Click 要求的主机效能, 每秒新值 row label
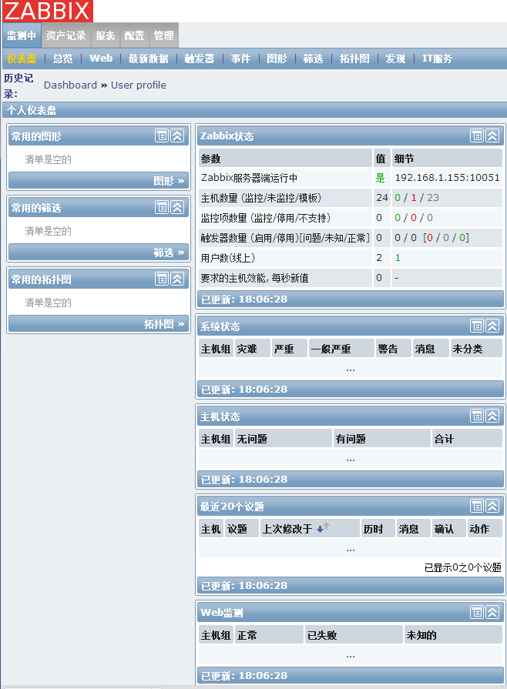This screenshot has height=689, width=507. (x=254, y=278)
